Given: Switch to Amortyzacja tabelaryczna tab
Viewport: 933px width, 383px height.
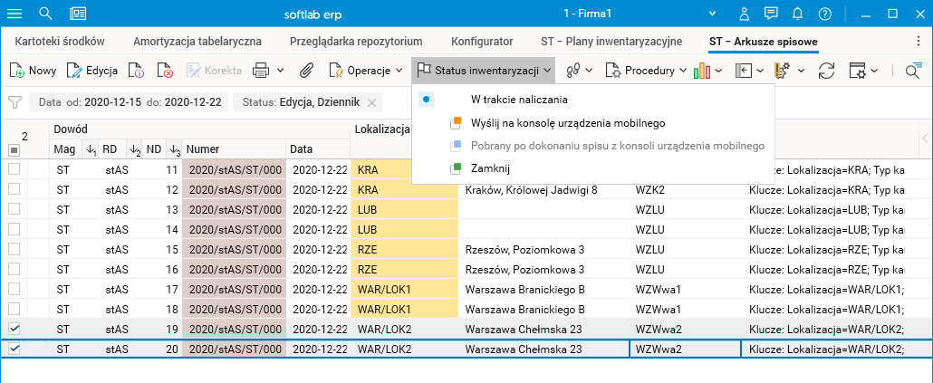Looking at the screenshot, I should pos(197,41).
